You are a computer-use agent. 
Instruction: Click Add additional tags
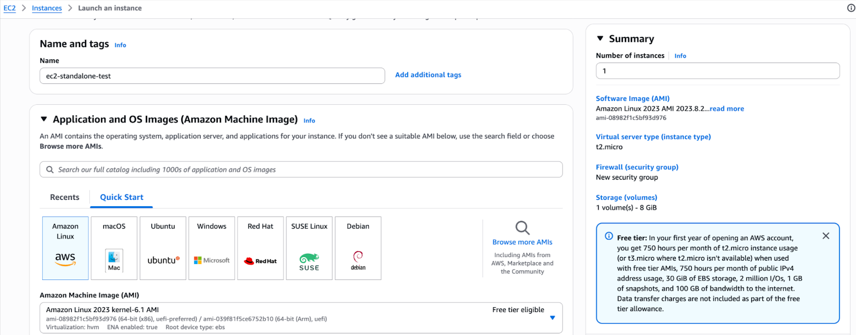428,75
